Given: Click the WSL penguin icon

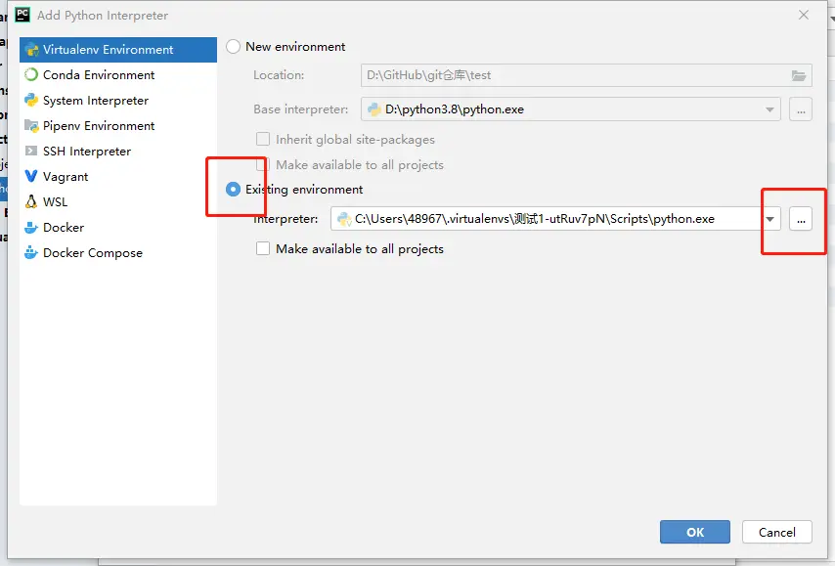Looking at the screenshot, I should 31,201.
